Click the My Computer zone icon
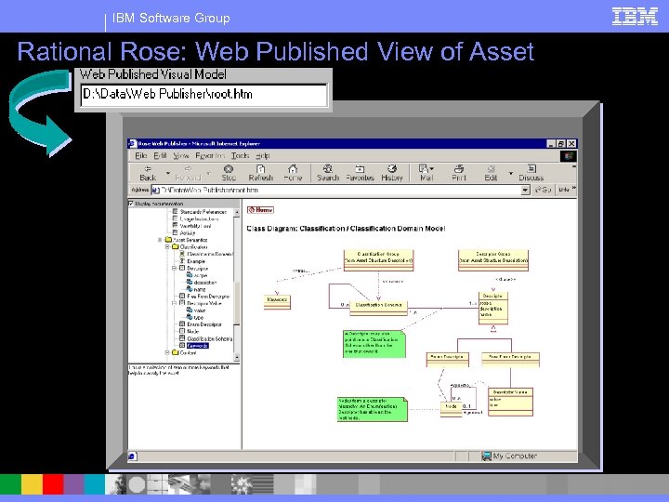 point(486,456)
